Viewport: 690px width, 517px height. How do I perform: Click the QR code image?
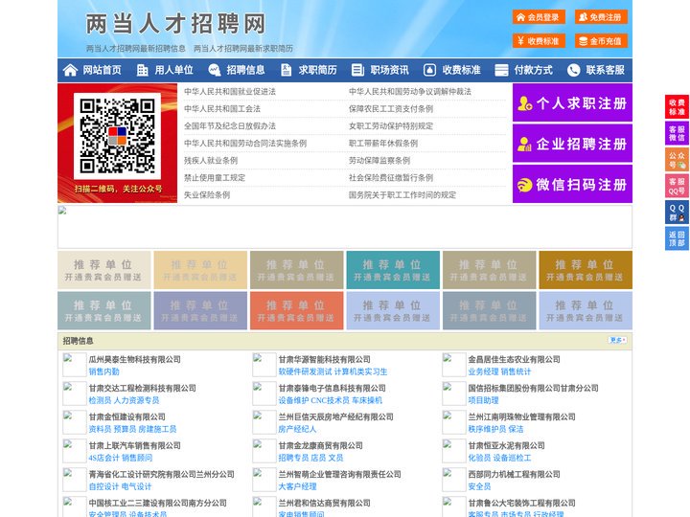pyautogui.click(x=117, y=136)
